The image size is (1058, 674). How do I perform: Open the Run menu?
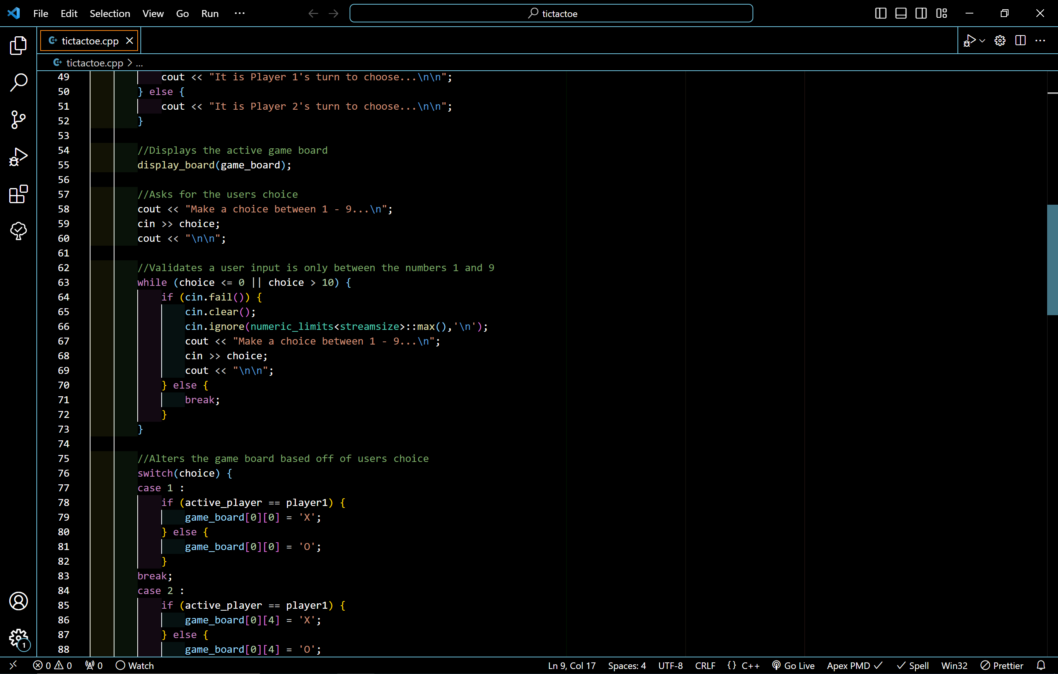[x=210, y=13]
